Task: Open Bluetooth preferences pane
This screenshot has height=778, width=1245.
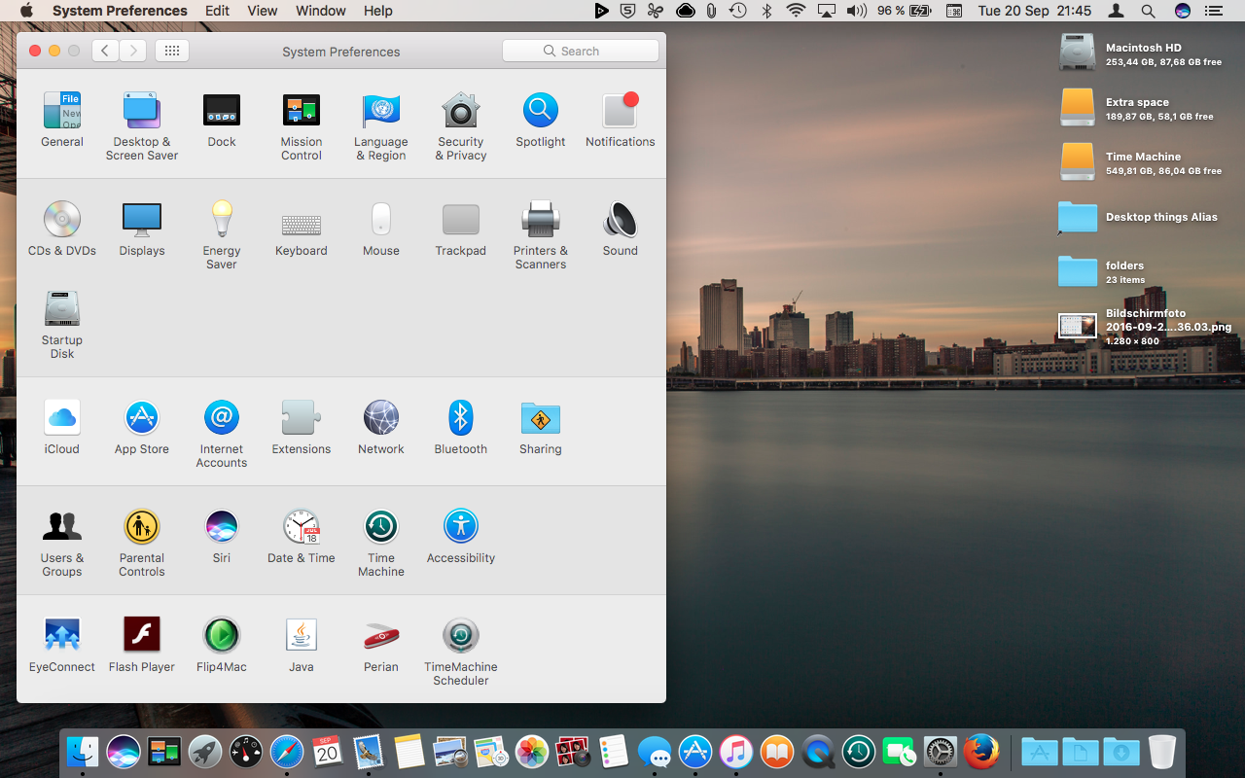Action: (461, 417)
